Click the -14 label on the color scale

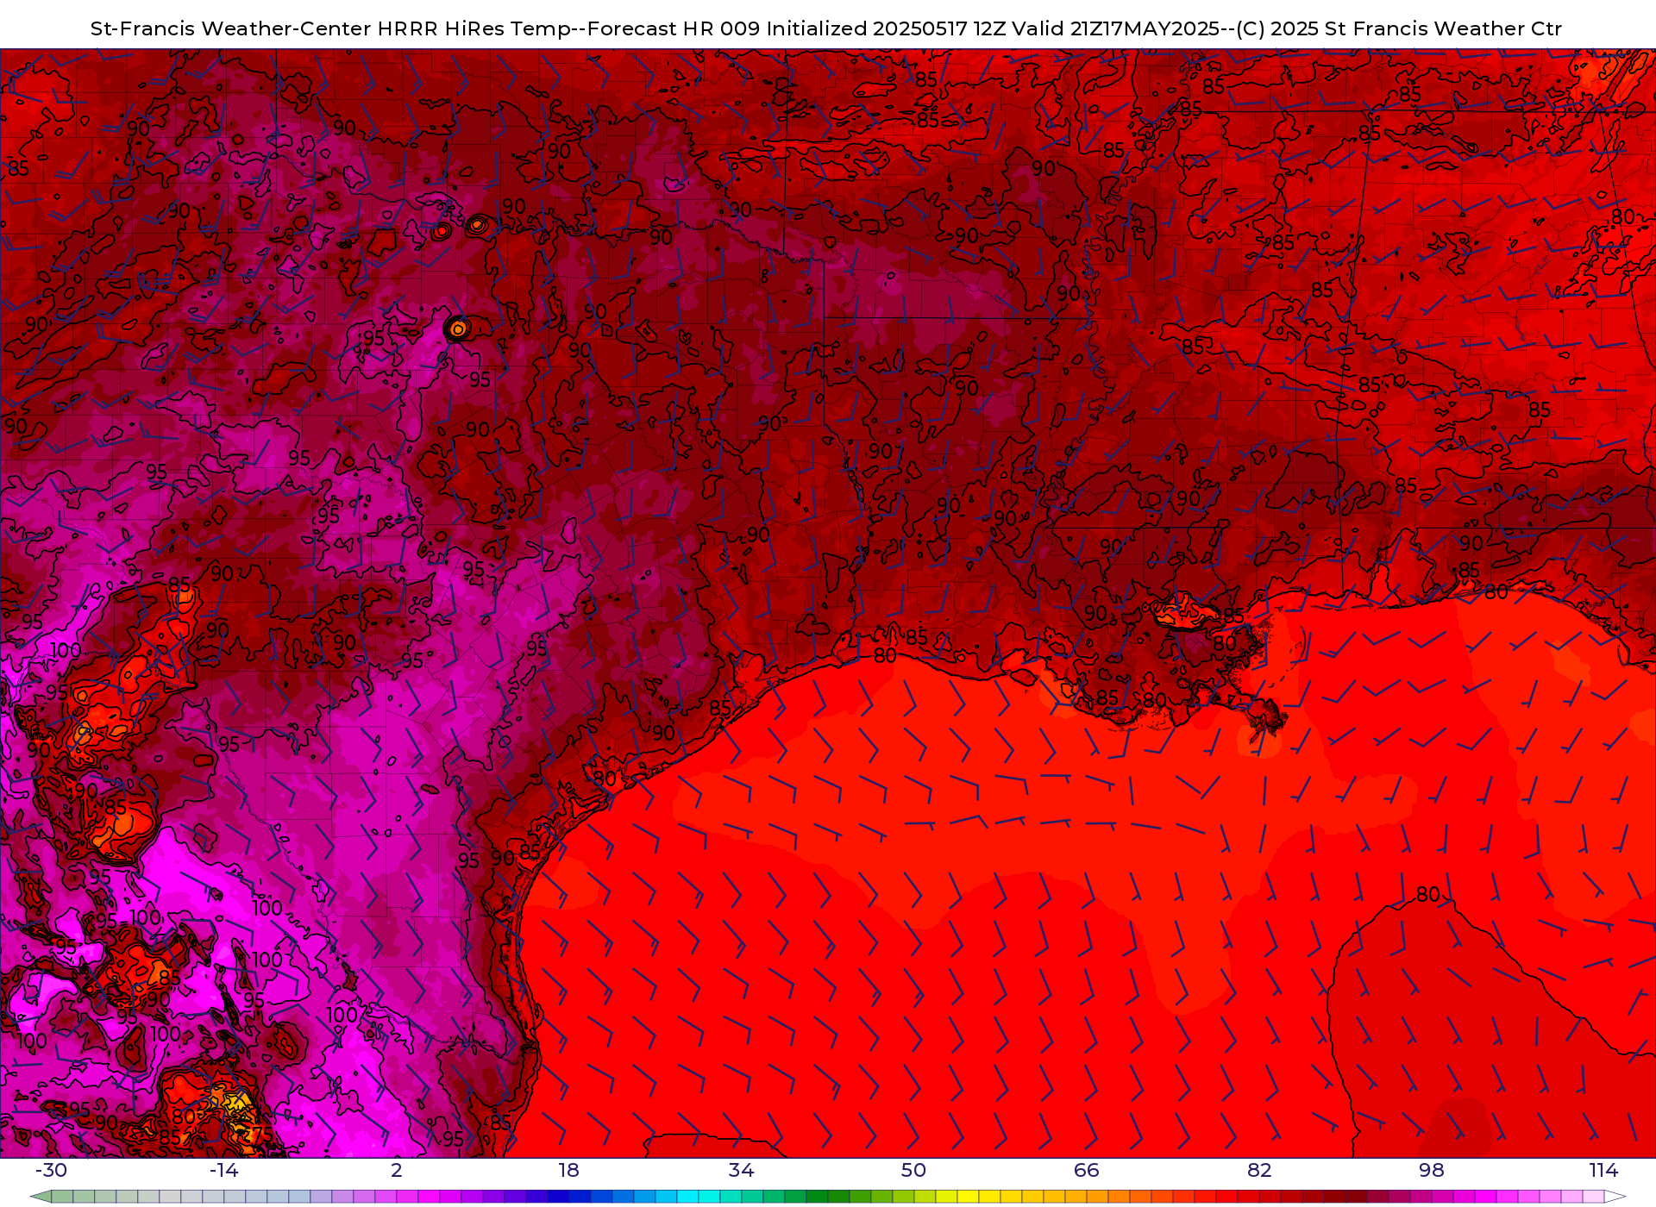[223, 1170]
